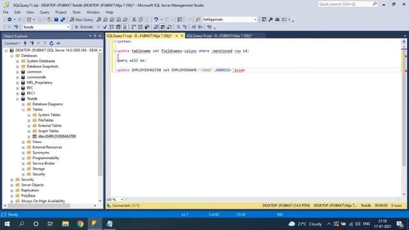The width and height of the screenshot is (409, 230).
Task: Click the weather 27°C Cloudy widget
Action: click(305, 224)
